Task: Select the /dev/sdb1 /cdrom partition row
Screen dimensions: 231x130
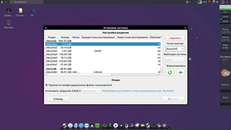Action: (x=103, y=72)
